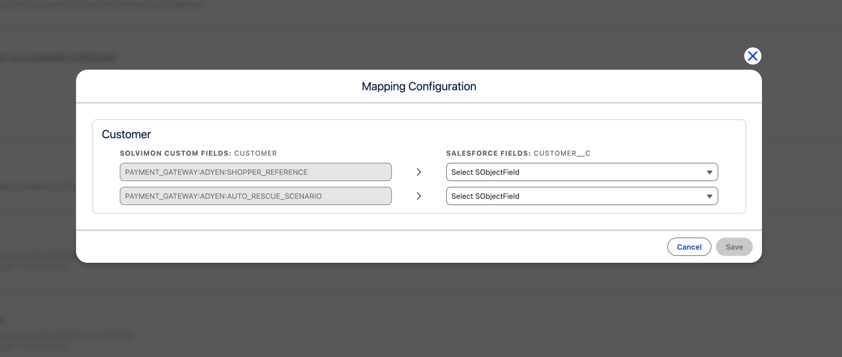This screenshot has width=842, height=357.
Task: Click the arrow icon beside SHOPPER_REFERENCE
Action: pyautogui.click(x=419, y=172)
